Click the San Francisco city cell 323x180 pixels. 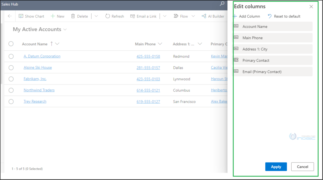click(x=184, y=101)
